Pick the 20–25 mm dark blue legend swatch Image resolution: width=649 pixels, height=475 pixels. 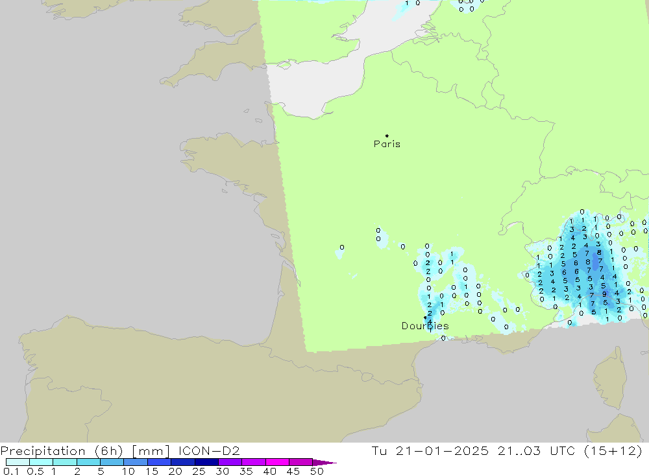click(182, 462)
